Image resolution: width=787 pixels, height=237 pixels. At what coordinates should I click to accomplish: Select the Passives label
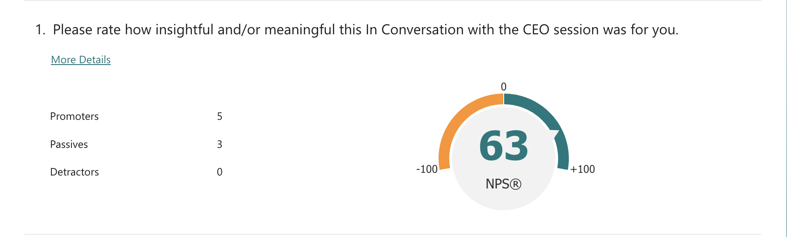[69, 144]
